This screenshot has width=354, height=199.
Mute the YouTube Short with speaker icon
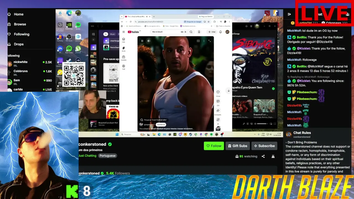[149, 41]
